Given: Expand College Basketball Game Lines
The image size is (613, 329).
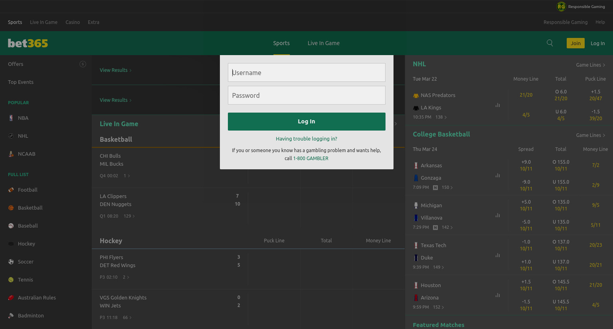Looking at the screenshot, I should (591, 135).
